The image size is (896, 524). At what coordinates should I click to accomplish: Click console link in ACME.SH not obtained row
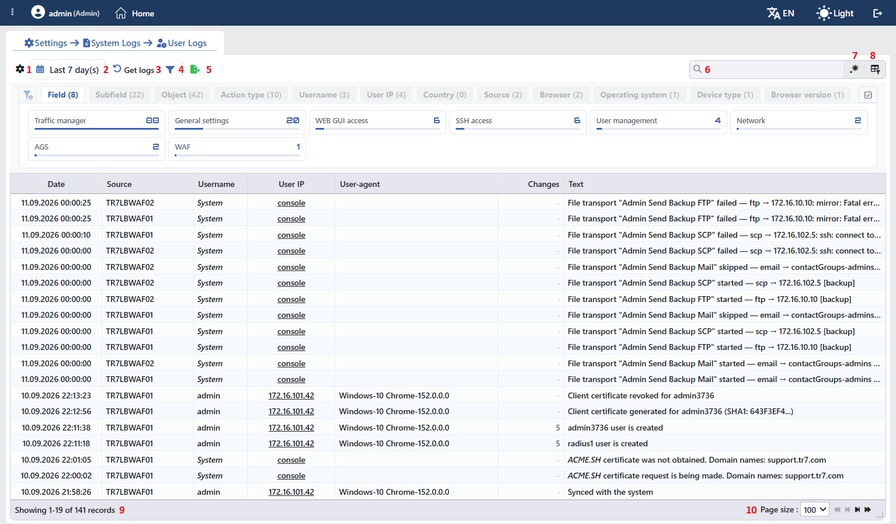(291, 460)
